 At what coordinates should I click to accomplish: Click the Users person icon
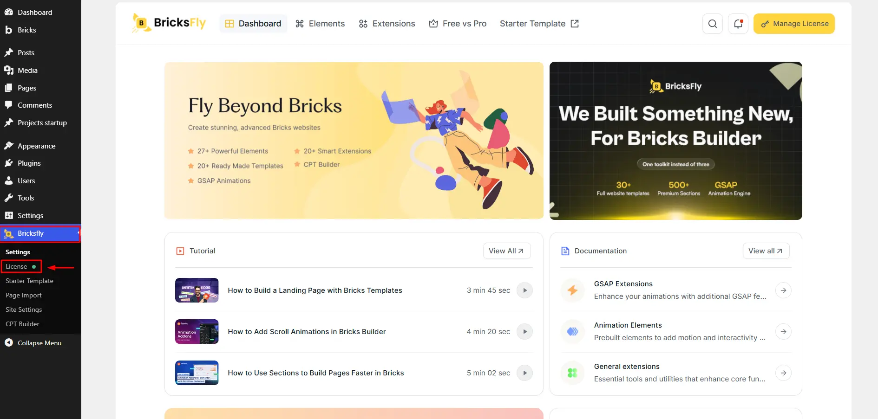point(9,180)
